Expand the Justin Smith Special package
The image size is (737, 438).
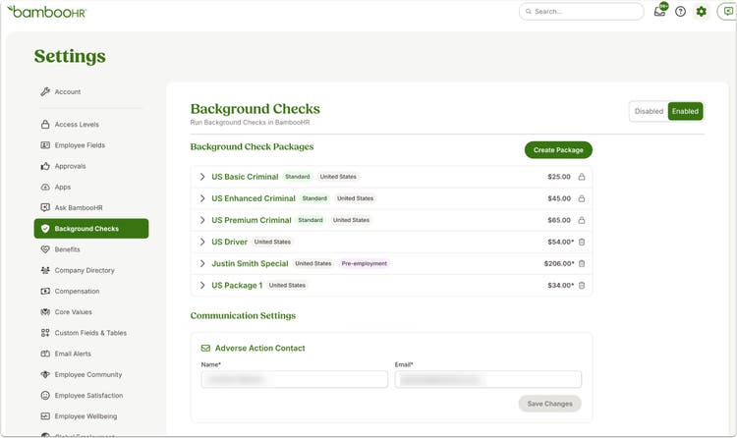(202, 263)
